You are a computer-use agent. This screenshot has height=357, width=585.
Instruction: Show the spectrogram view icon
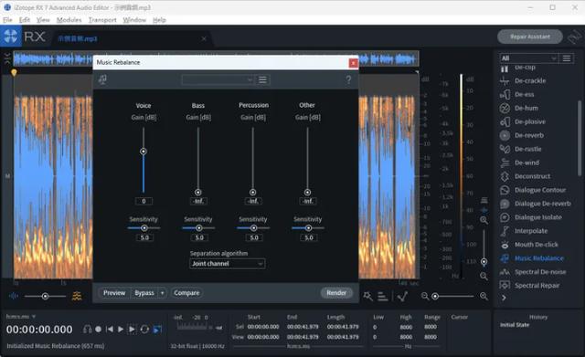click(77, 296)
